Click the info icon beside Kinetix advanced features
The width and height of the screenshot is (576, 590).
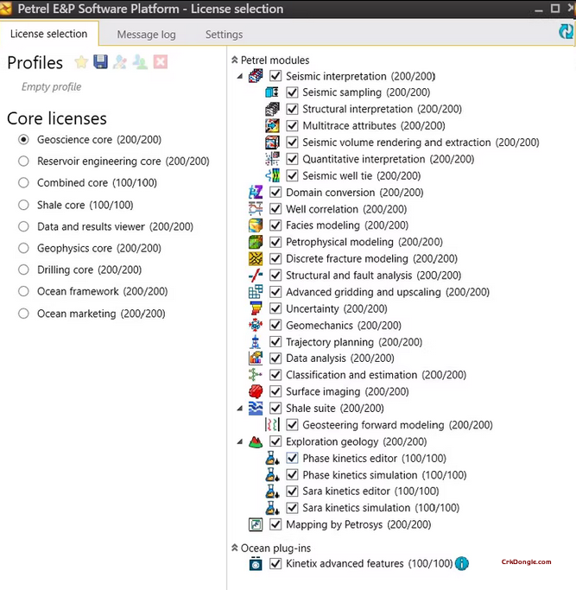[x=462, y=564]
